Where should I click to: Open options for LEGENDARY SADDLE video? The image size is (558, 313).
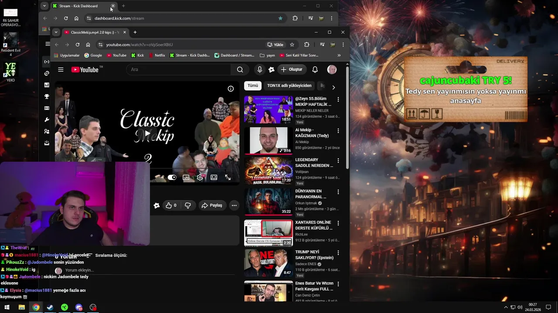pos(338,160)
